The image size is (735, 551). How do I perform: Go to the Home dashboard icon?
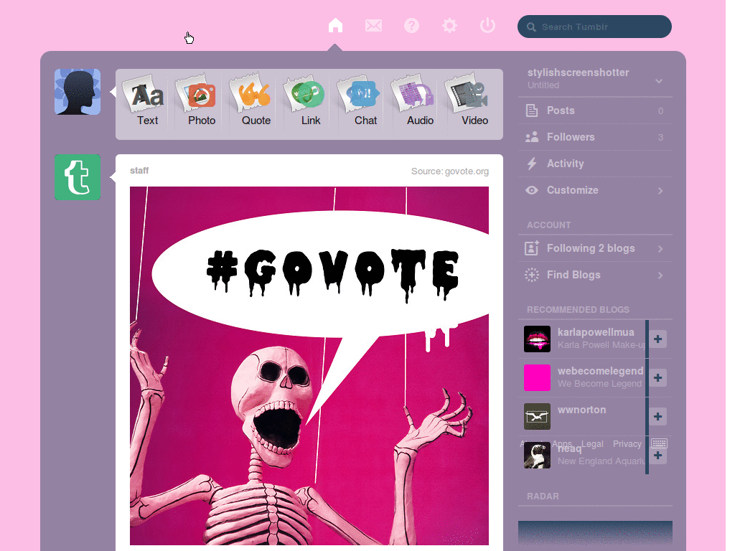(335, 25)
